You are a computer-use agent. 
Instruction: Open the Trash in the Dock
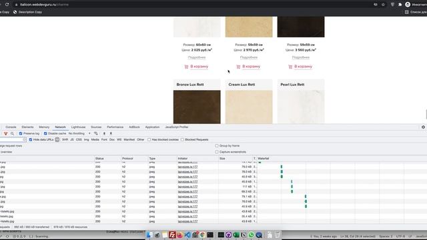(x=278, y=235)
